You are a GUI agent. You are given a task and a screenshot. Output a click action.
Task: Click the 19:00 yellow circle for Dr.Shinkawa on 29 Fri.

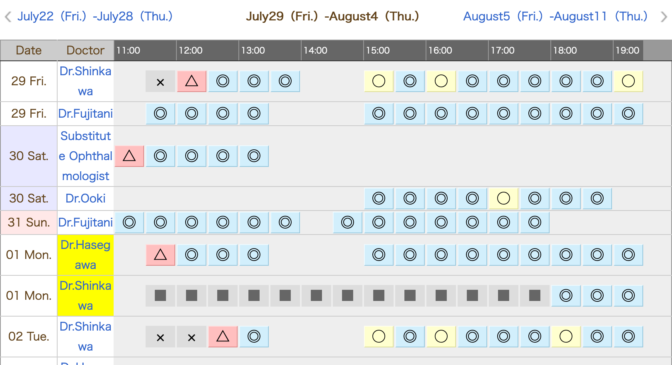pyautogui.click(x=628, y=81)
